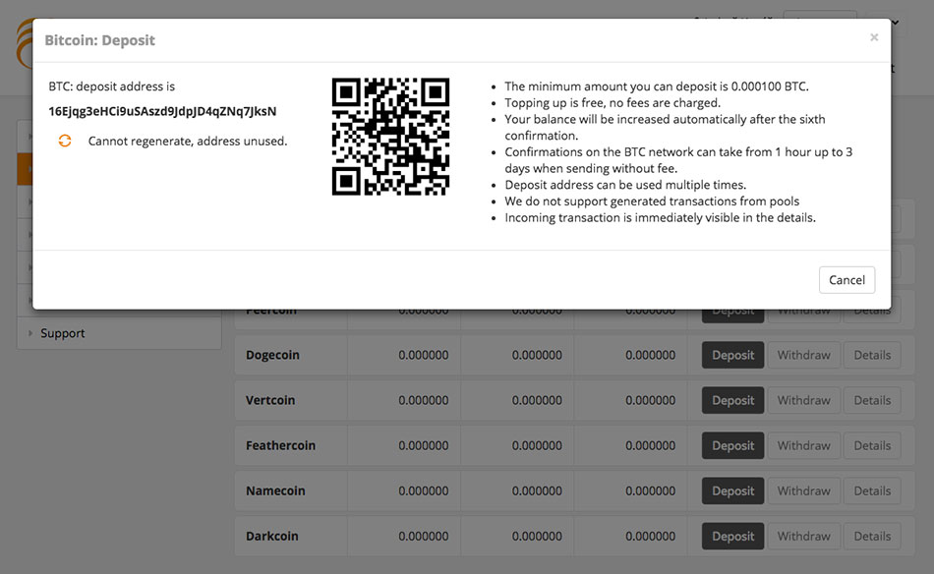Expand the Support sidebar item
Screen dimensions: 934x574
[x=30, y=333]
